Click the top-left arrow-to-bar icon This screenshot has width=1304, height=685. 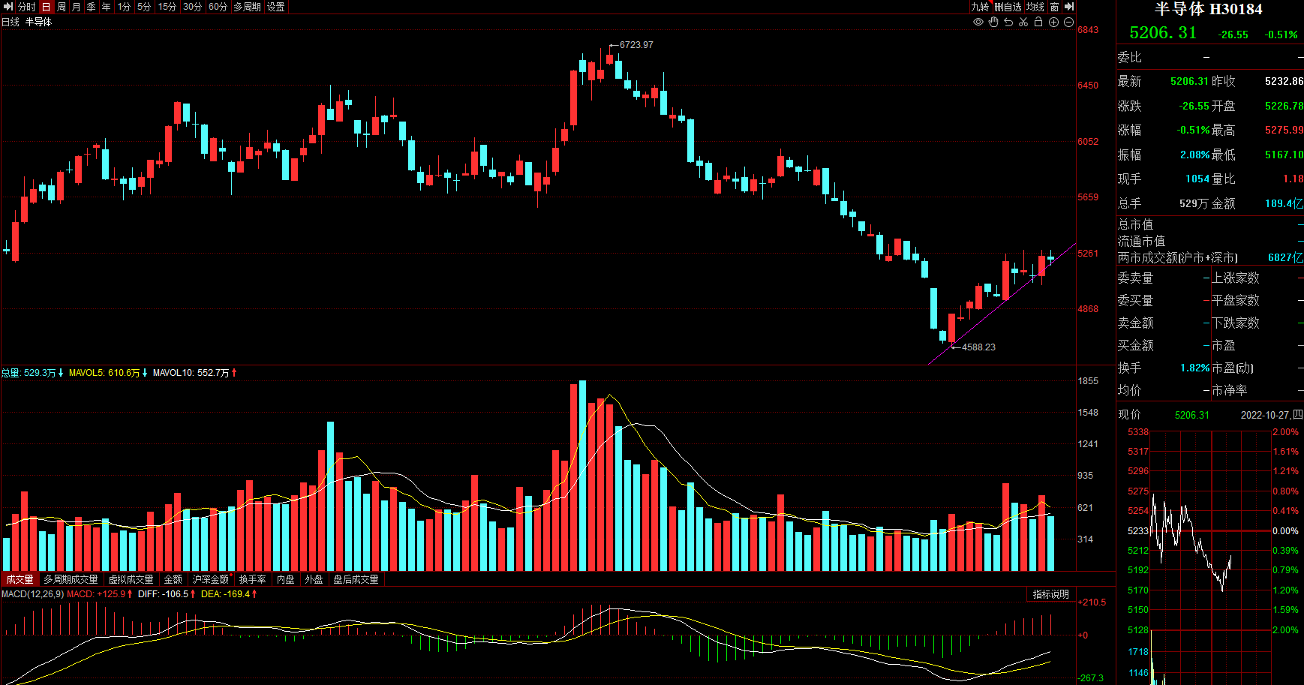8,7
